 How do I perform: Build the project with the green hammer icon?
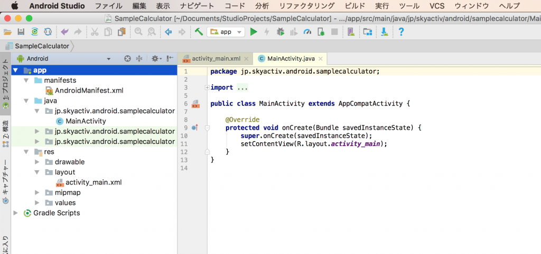pyautogui.click(x=199, y=32)
